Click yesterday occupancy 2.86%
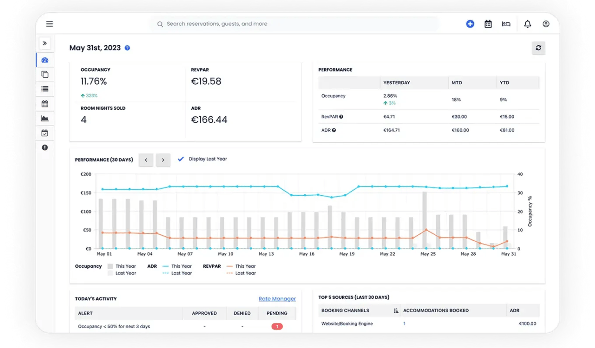This screenshot has height=348, width=595. pyautogui.click(x=390, y=96)
